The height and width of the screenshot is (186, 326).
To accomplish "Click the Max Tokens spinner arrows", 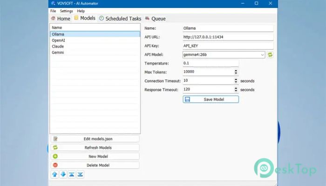I will pyautogui.click(x=236, y=72).
